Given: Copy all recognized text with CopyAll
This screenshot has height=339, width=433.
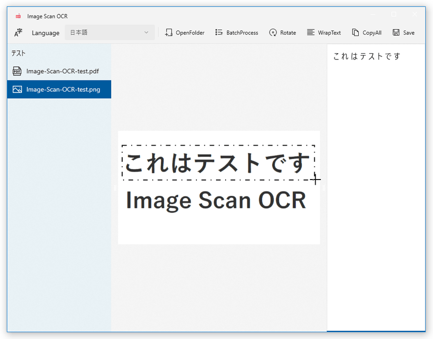Looking at the screenshot, I should [372, 33].
